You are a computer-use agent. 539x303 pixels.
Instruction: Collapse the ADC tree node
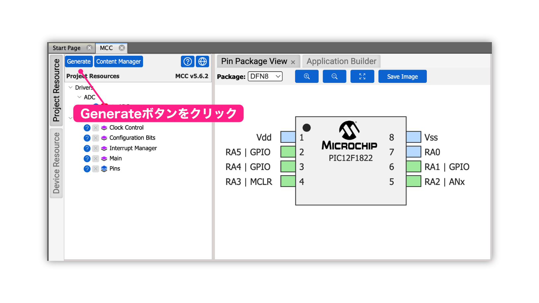click(x=79, y=97)
